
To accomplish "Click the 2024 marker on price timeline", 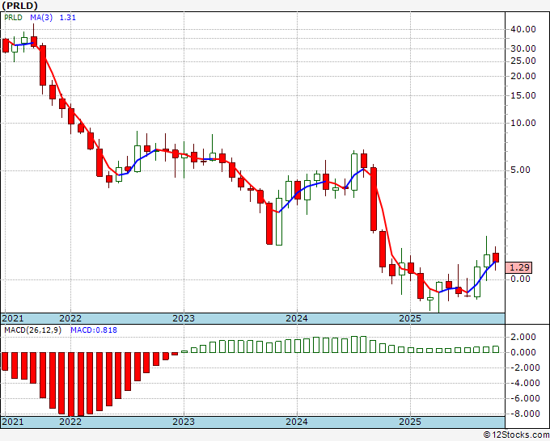I will pyautogui.click(x=297, y=318).
